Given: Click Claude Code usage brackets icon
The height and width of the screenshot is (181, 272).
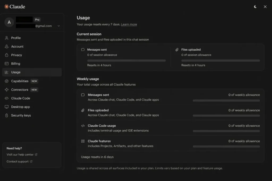Looking at the screenshot, I should (x=83, y=126).
